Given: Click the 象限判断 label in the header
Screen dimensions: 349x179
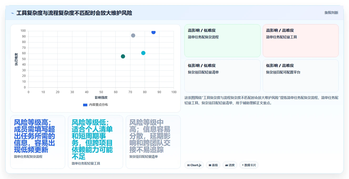Looking at the screenshot, I should (x=331, y=13).
